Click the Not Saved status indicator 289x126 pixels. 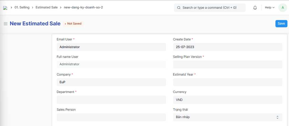click(x=73, y=24)
